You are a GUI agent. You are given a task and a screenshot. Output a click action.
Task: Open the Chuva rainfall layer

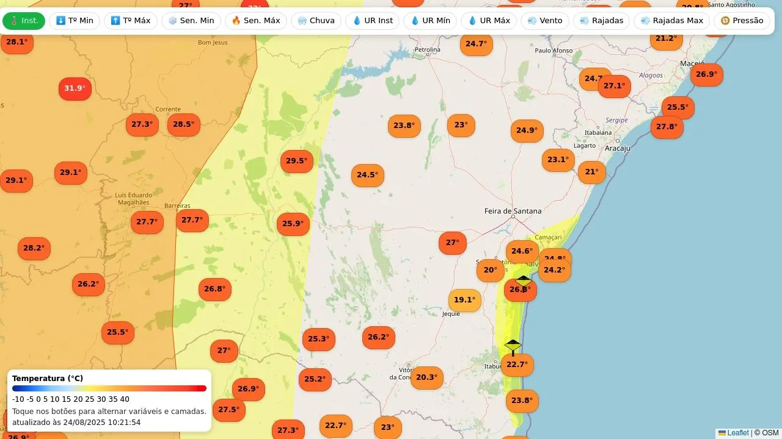316,21
